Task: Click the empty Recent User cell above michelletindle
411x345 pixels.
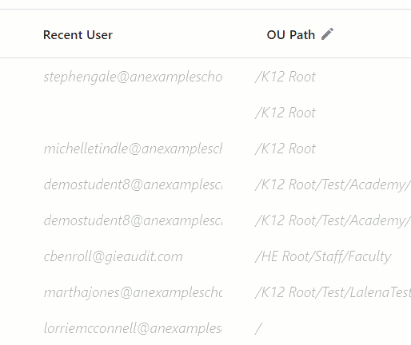Action: 133,113
